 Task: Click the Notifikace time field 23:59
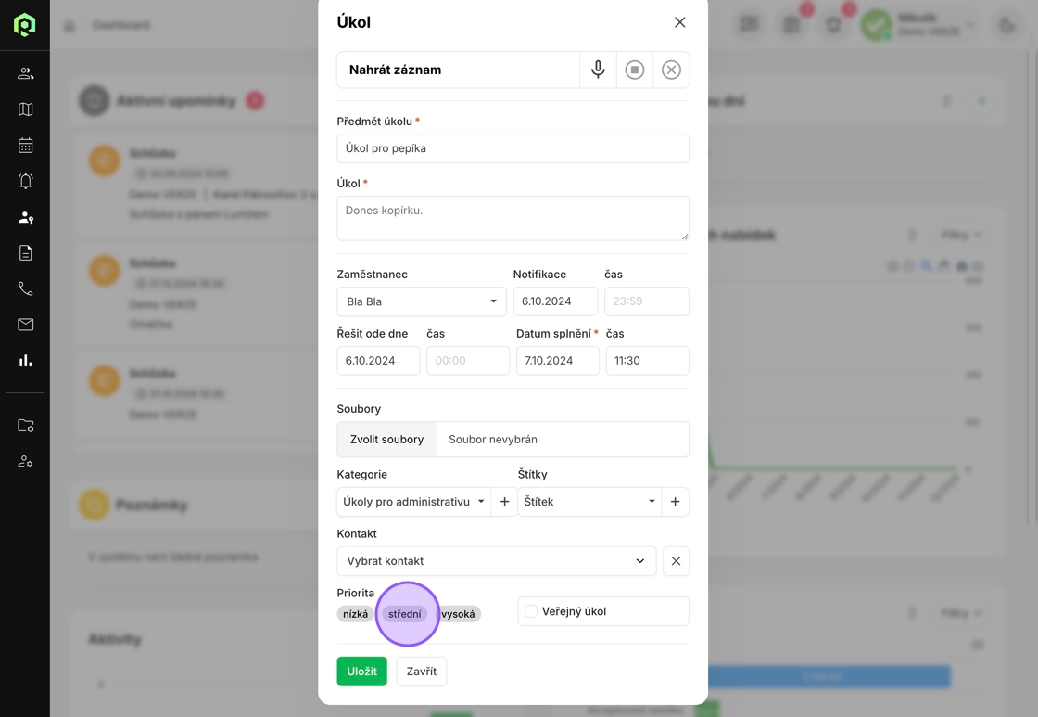click(x=647, y=301)
